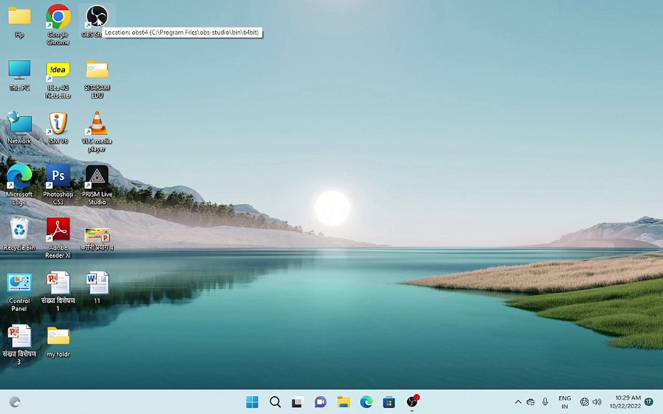This screenshot has height=414, width=663.
Task: Show hidden system tray icons
Action: tap(518, 402)
